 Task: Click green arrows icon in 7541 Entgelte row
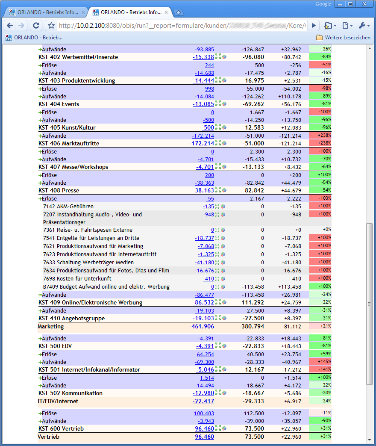coord(217,238)
